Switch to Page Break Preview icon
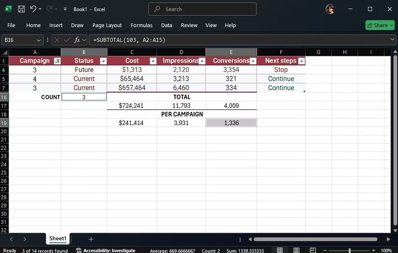Image resolution: width=398 pixels, height=253 pixels. [x=313, y=250]
